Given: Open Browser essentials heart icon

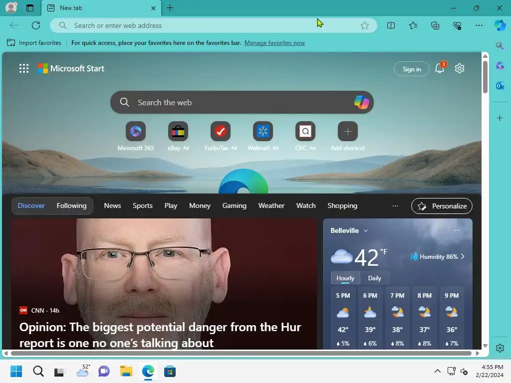Looking at the screenshot, I should point(457,25).
